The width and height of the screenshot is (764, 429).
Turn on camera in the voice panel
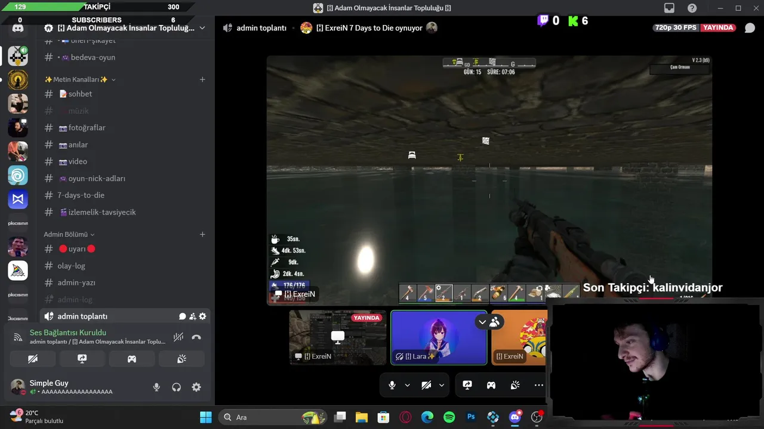point(33,359)
